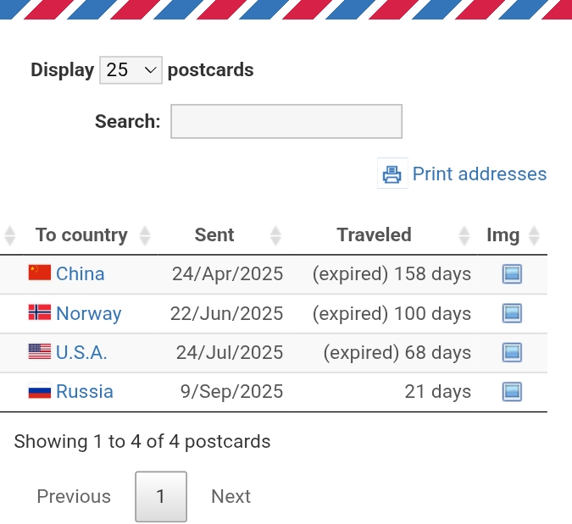Screen dimensions: 572x524
Task: Open the image icon in Norway row
Action: tap(512, 314)
